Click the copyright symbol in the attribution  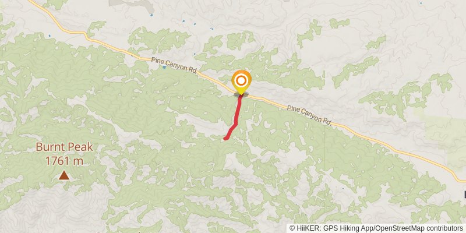(x=292, y=228)
